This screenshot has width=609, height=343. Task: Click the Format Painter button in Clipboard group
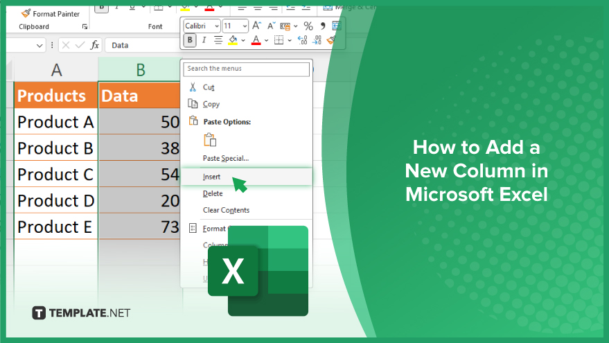[51, 14]
